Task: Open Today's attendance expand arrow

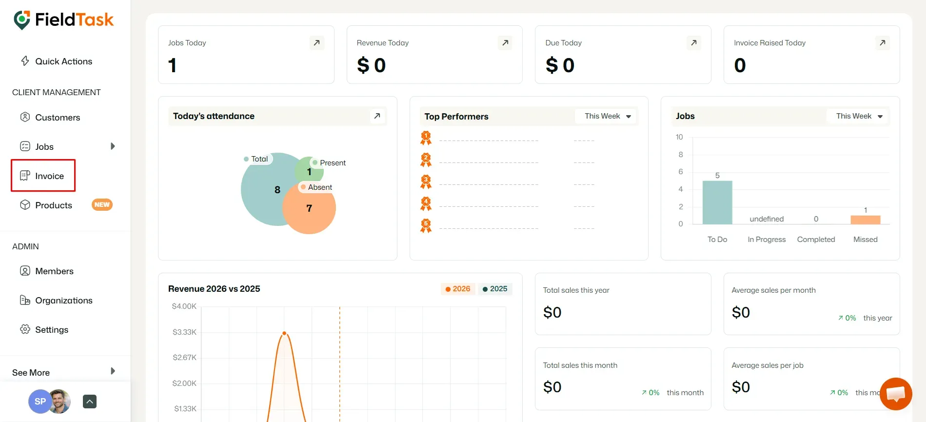Action: [377, 116]
